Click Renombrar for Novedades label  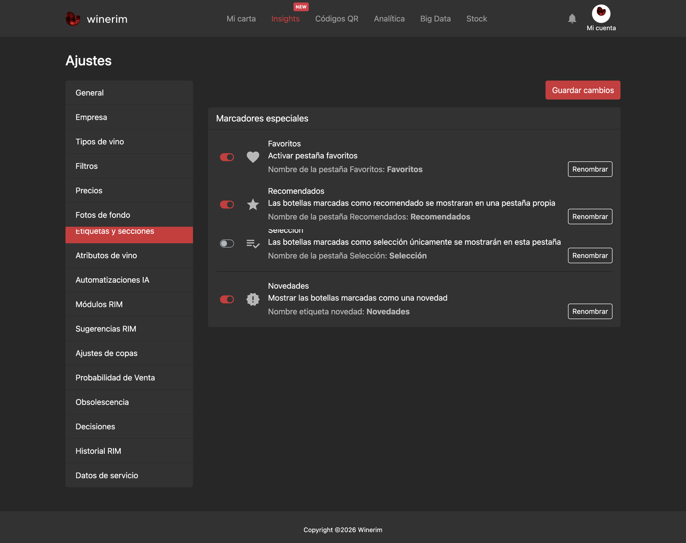point(590,311)
